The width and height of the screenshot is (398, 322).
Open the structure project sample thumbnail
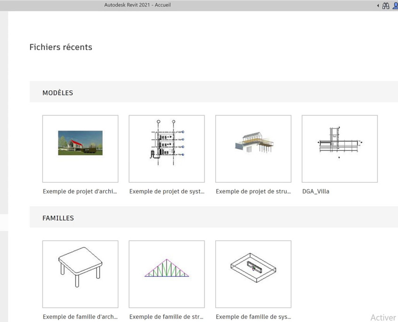(253, 149)
